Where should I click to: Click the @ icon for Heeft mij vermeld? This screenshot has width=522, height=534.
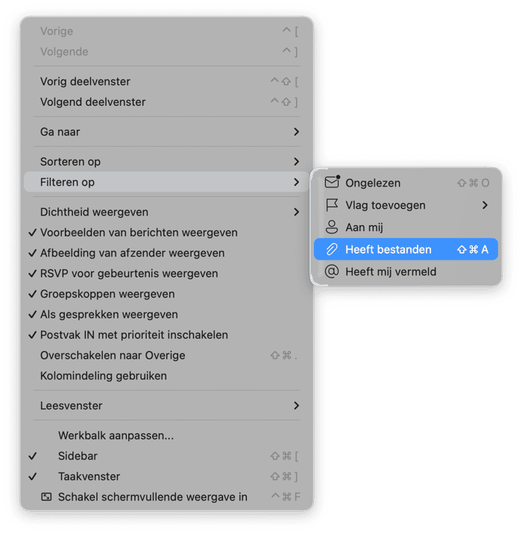pyautogui.click(x=332, y=271)
